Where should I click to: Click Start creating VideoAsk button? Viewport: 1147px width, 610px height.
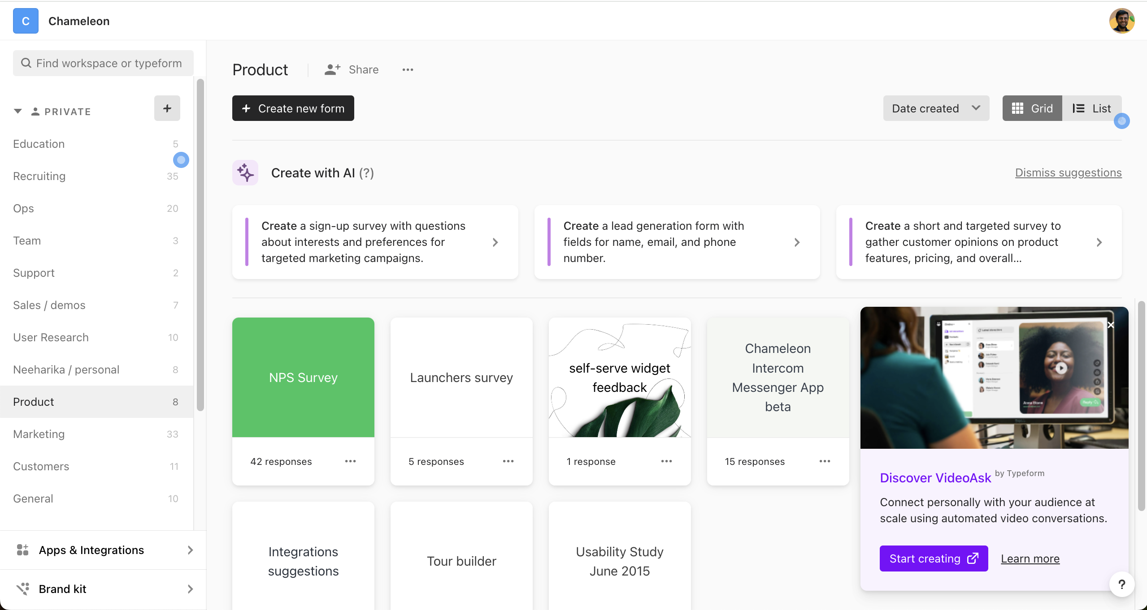pyautogui.click(x=934, y=558)
